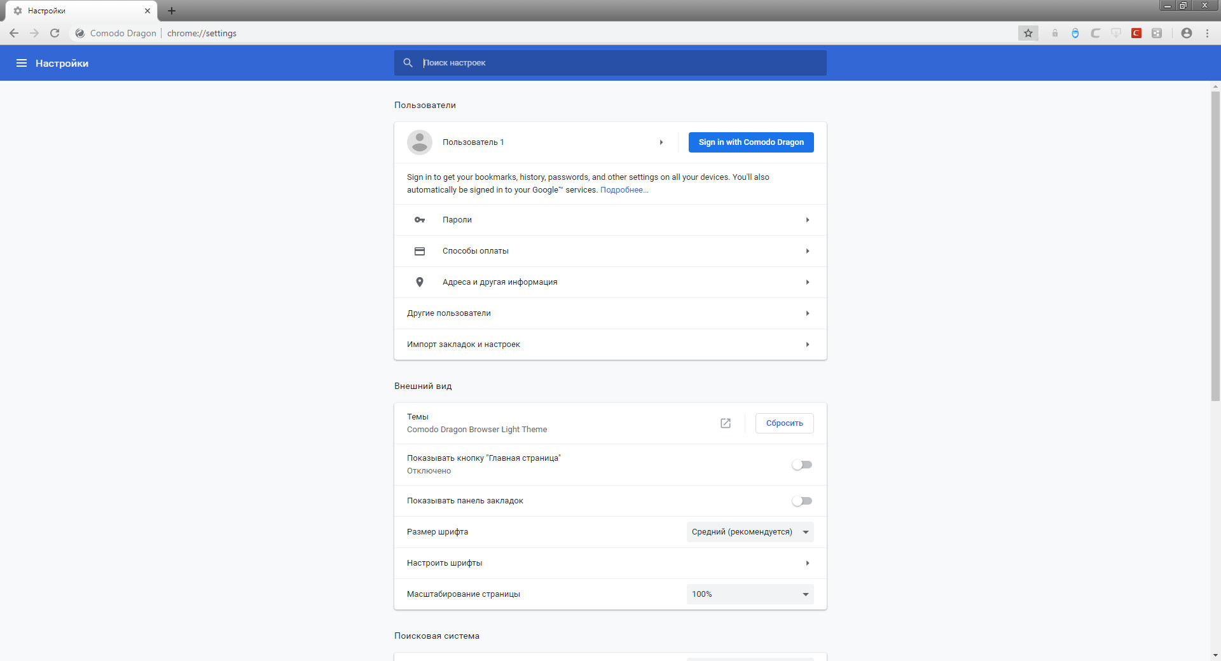Click the Отключено status text

tap(429, 471)
